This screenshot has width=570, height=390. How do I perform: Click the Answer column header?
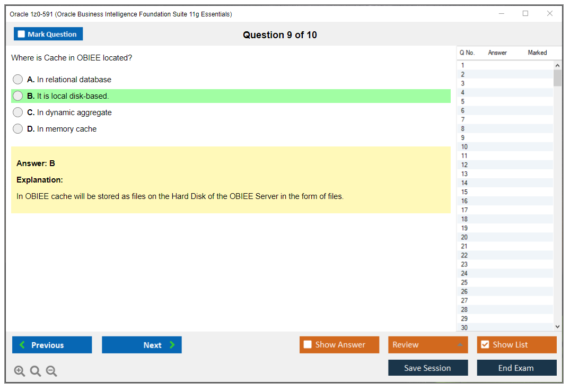pyautogui.click(x=497, y=53)
